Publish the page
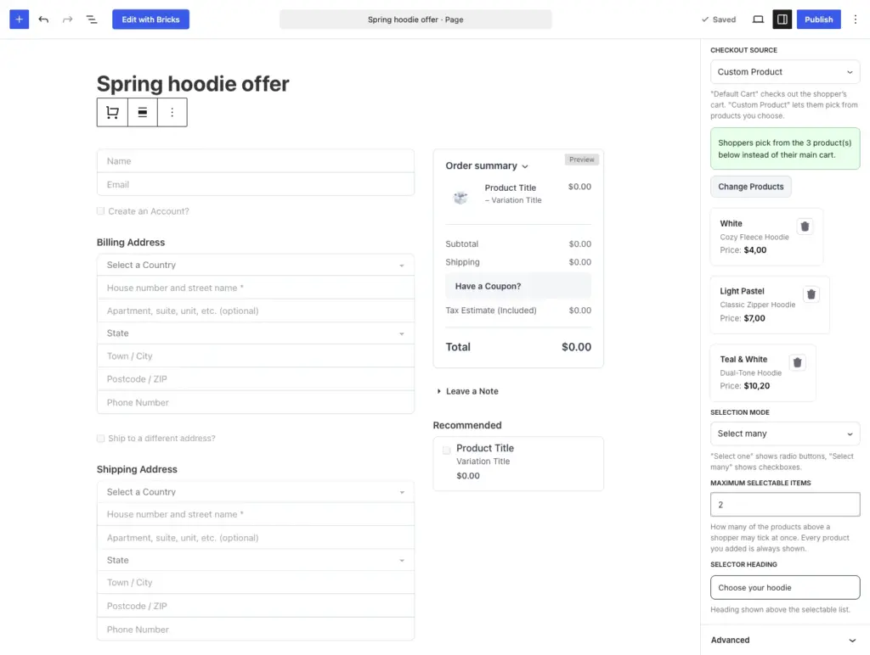The height and width of the screenshot is (655, 870). tap(818, 20)
